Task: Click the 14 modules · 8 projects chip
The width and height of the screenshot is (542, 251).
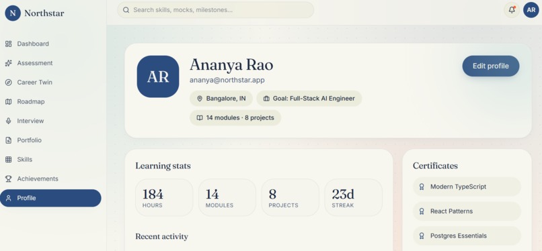Action: [x=235, y=118]
